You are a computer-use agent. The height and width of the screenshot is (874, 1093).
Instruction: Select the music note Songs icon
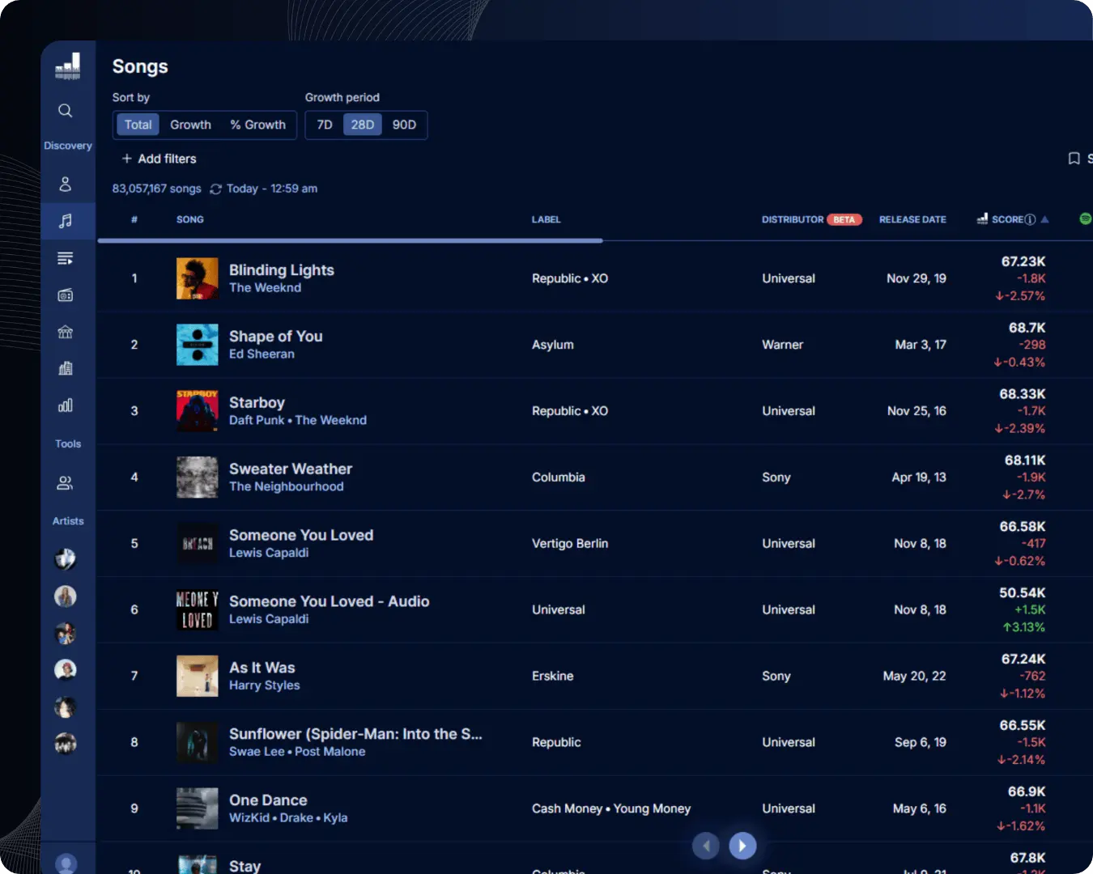pyautogui.click(x=65, y=221)
